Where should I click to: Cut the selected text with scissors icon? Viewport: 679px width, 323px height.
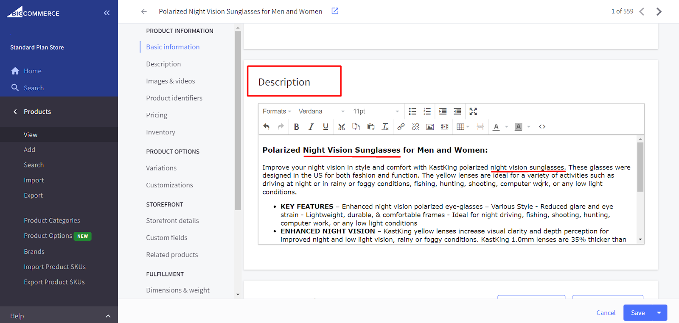342,126
